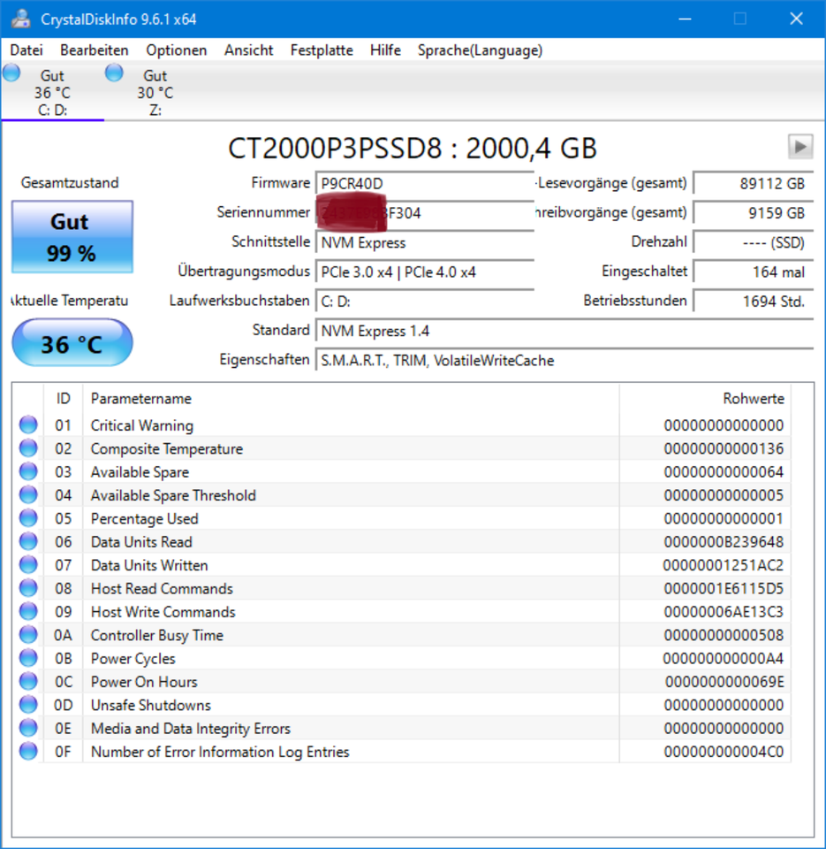Click status orb for Composite Temperature
Viewport: 826px width, 849px height.
tap(28, 448)
